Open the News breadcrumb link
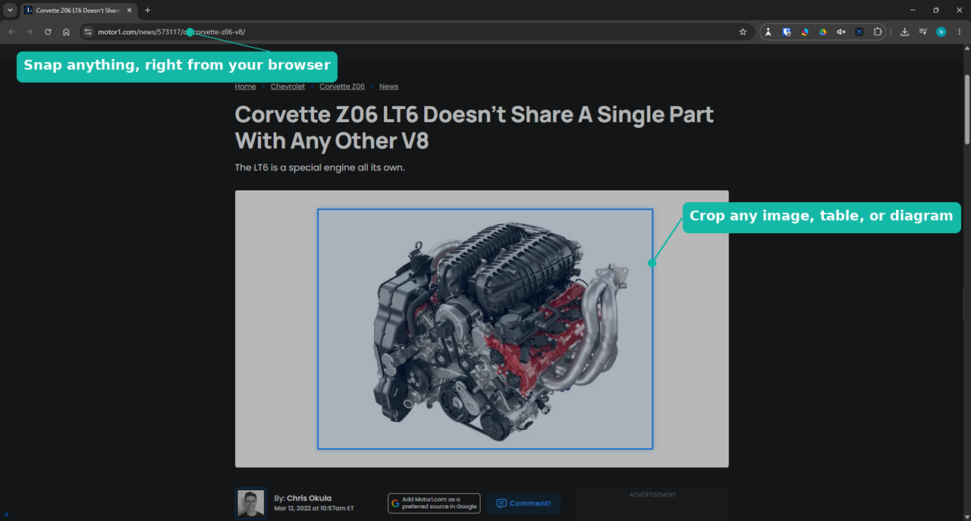971x521 pixels. [388, 86]
